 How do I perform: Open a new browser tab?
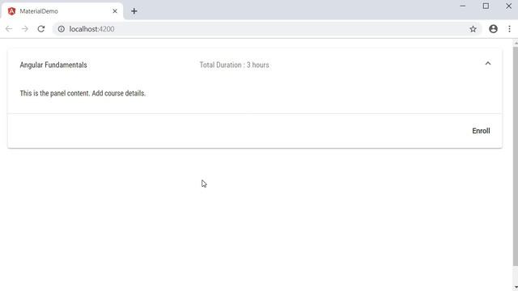tap(134, 11)
